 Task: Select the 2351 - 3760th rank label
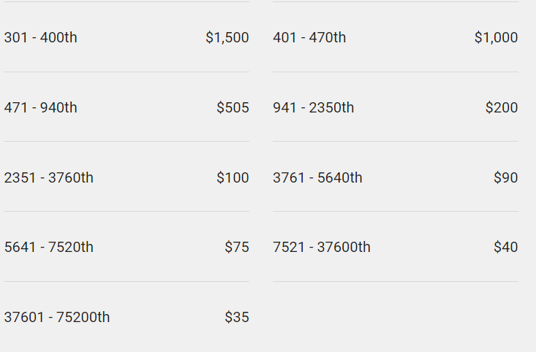pyautogui.click(x=48, y=178)
